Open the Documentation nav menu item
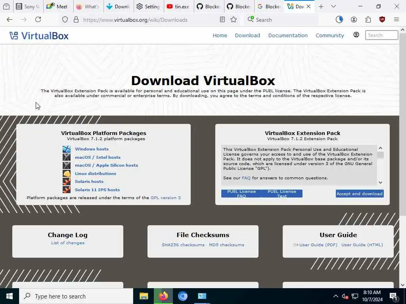This screenshot has height=304, width=406. click(x=288, y=35)
